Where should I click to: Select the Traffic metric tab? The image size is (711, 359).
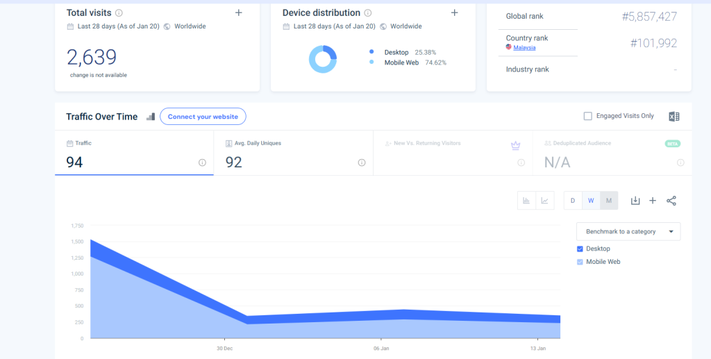click(134, 154)
